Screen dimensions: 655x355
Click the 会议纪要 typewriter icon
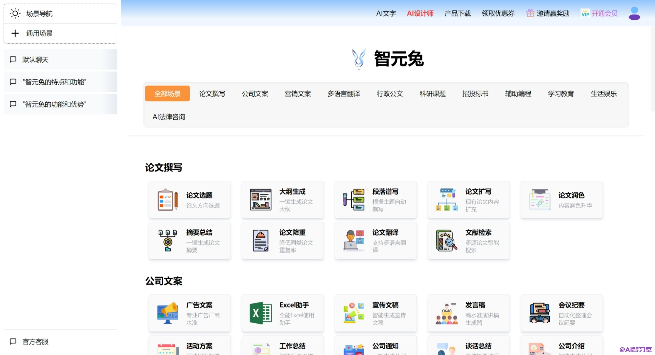pyautogui.click(x=539, y=313)
